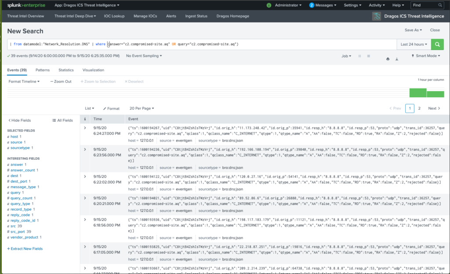This screenshot has height=274, width=450.
Task: Open Dragos Homepage link
Action: coord(233,16)
